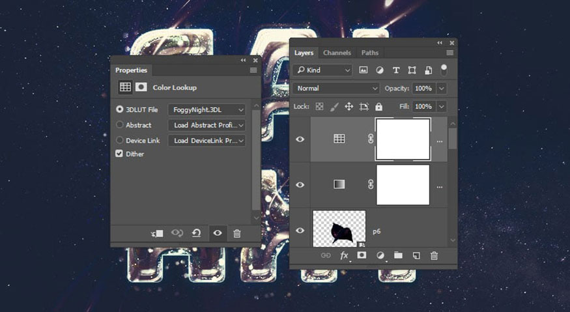Click the Fill 100% value field
The image size is (570, 312).
coord(424,107)
